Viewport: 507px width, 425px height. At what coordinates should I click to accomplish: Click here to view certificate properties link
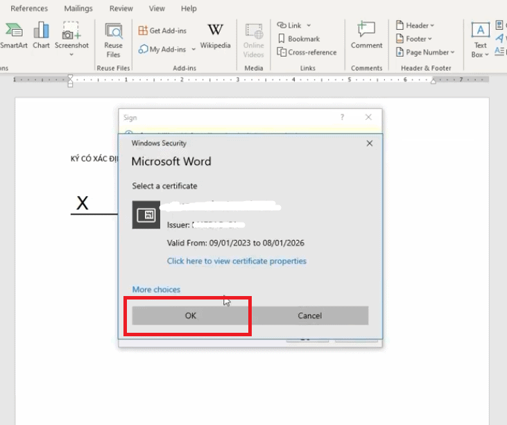[237, 261]
